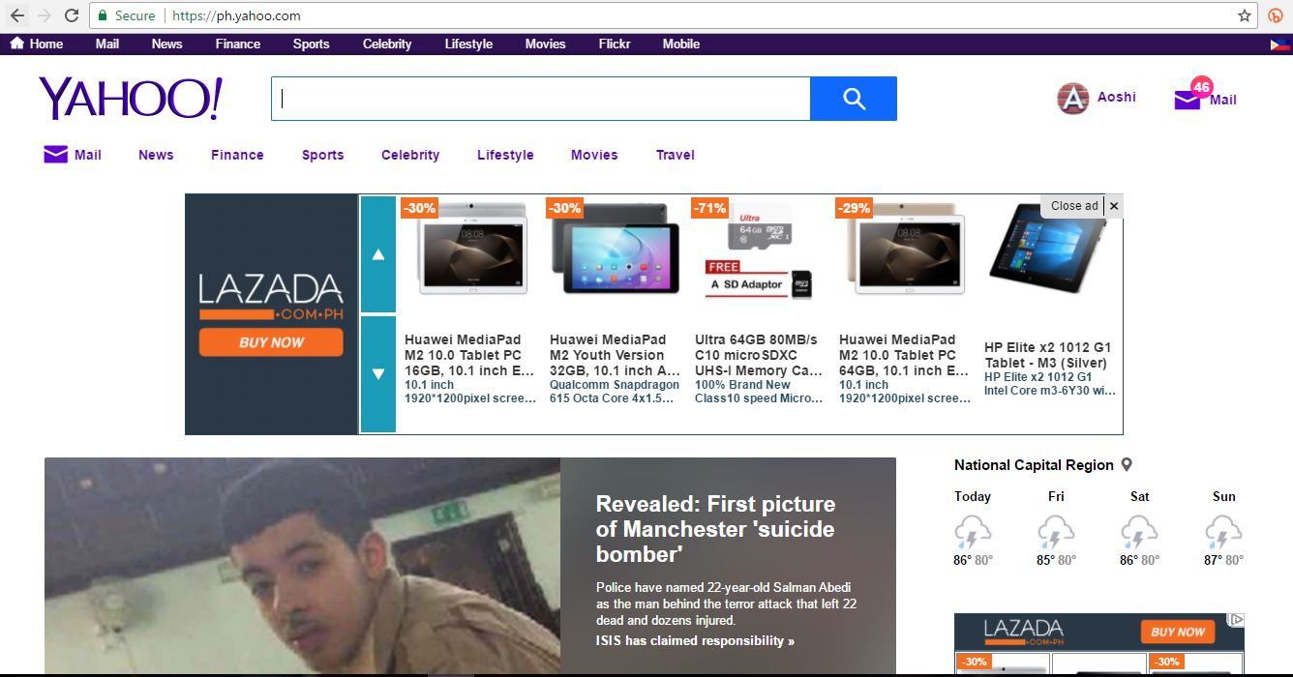This screenshot has height=677, width=1293.
Task: Go back with browser back arrow
Action: point(17,15)
